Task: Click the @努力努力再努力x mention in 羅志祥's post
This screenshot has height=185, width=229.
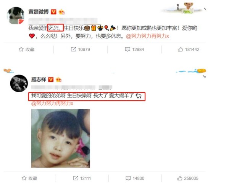Action: [52, 103]
